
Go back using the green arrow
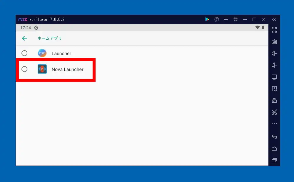click(x=25, y=38)
